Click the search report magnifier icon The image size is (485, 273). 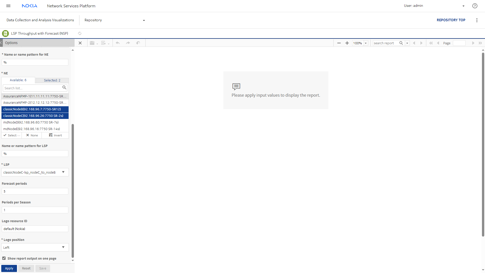coord(401,43)
